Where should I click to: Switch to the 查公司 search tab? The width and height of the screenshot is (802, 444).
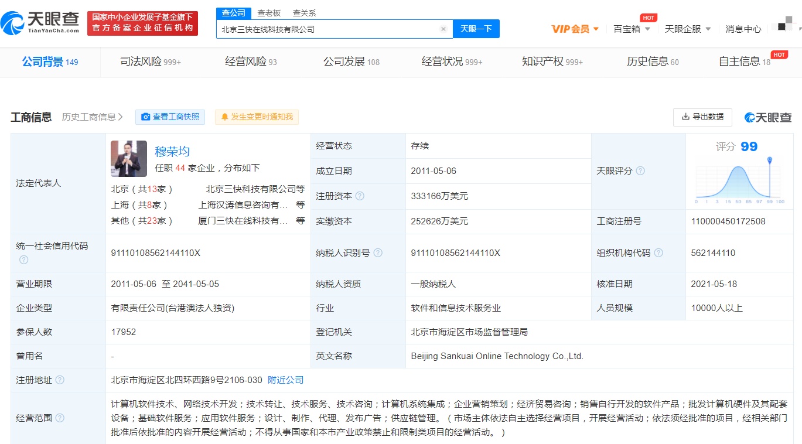pyautogui.click(x=234, y=13)
